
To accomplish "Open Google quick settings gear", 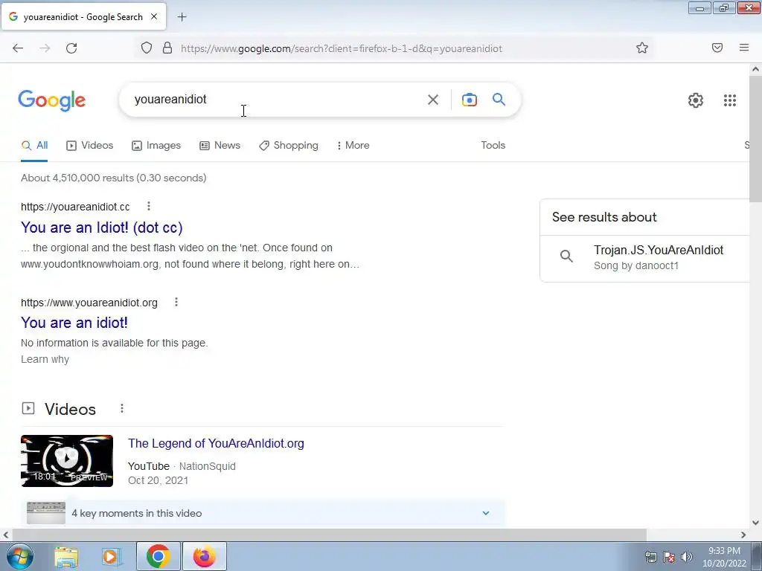I will [x=696, y=100].
